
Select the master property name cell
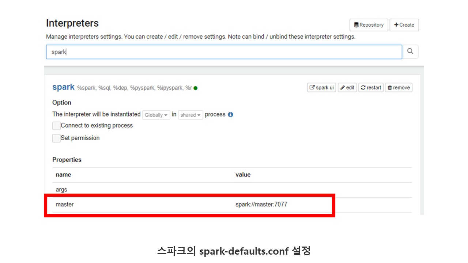tap(65, 205)
